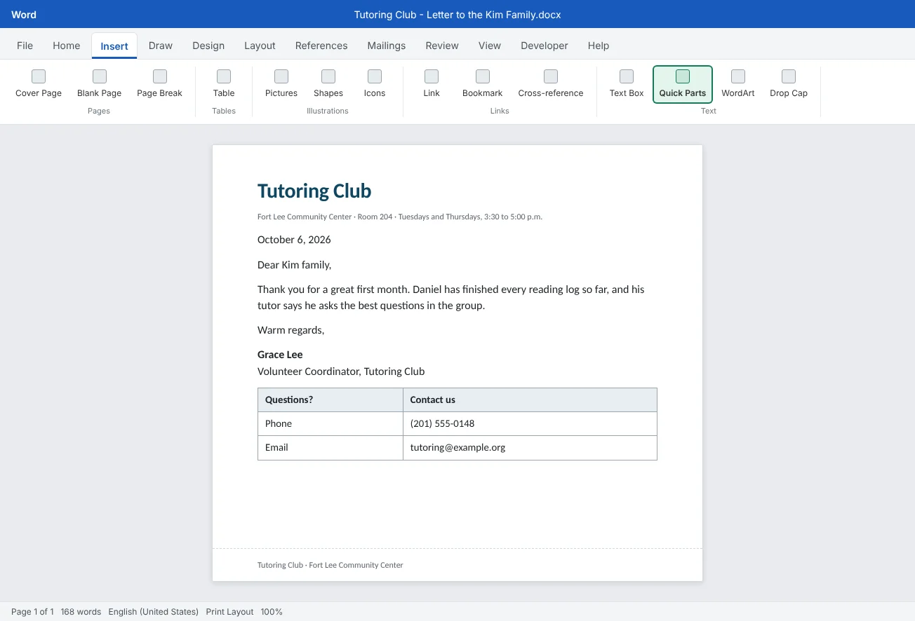The image size is (915, 621).
Task: Insert WordArt
Action: pos(738,84)
